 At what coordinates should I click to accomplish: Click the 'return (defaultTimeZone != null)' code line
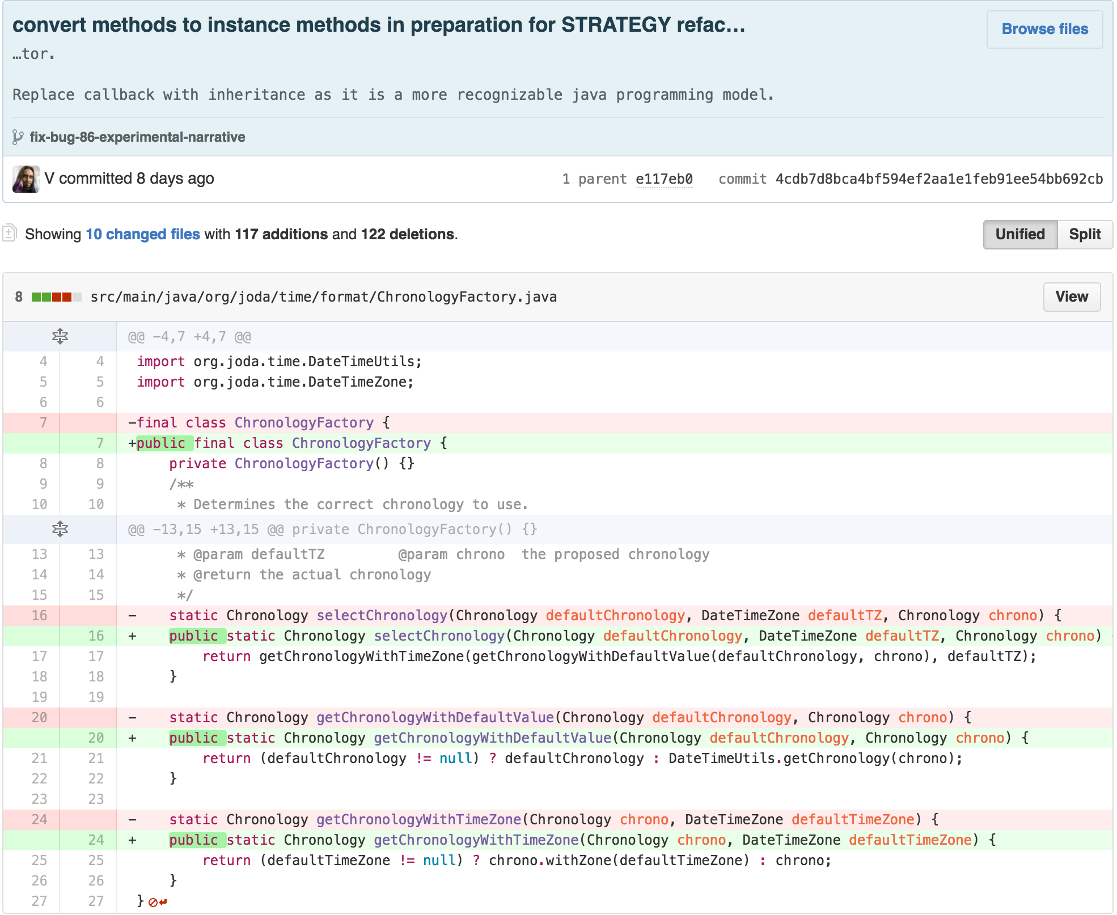517,861
